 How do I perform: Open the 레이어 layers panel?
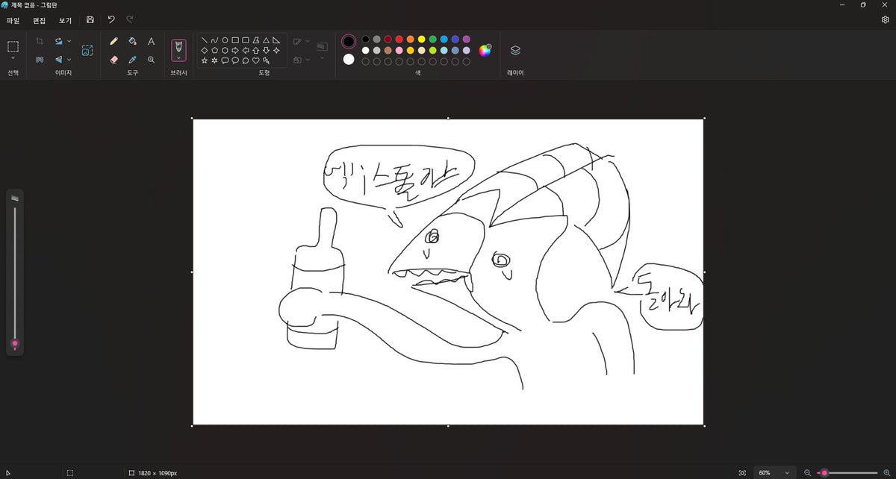pyautogui.click(x=515, y=50)
